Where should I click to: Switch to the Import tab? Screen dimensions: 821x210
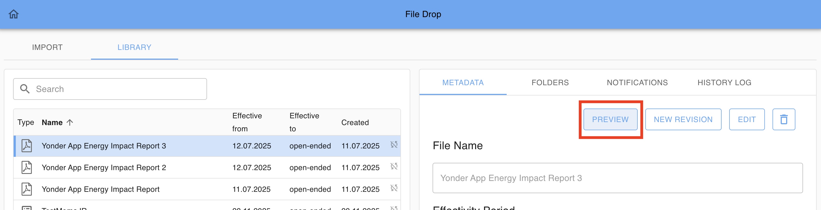click(x=47, y=47)
